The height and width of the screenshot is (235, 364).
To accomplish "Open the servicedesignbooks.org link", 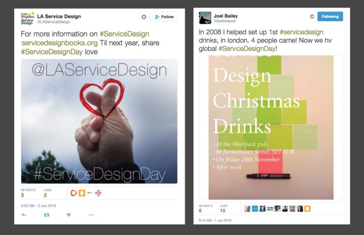I will [60, 43].
